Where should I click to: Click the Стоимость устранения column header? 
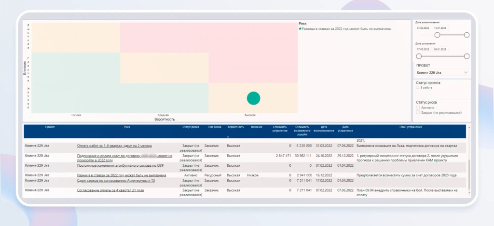coord(280,129)
